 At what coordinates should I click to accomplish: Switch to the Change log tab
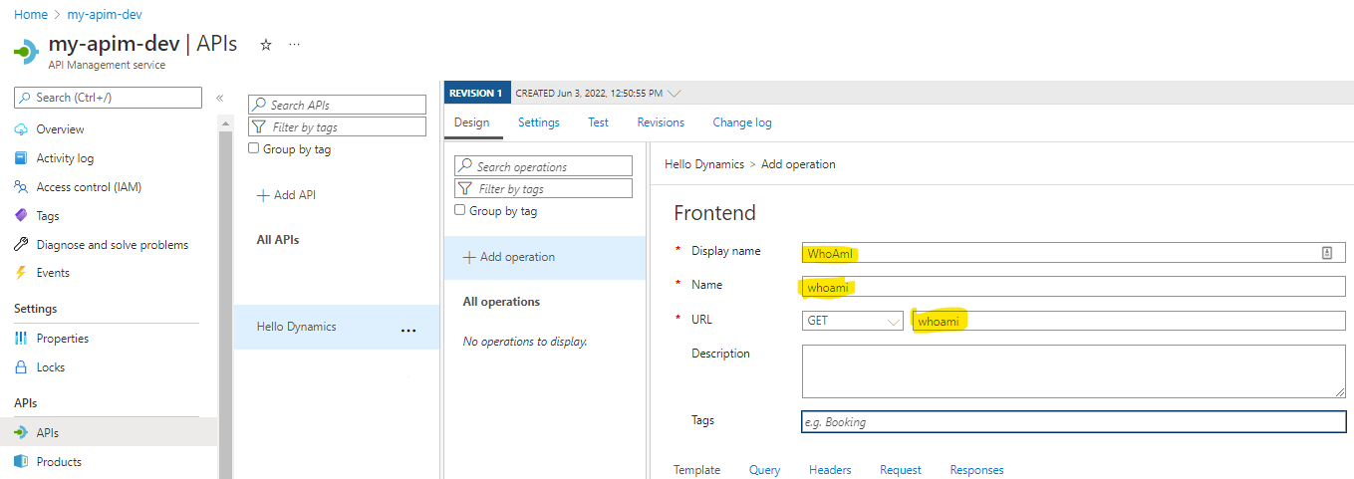pyautogui.click(x=741, y=122)
